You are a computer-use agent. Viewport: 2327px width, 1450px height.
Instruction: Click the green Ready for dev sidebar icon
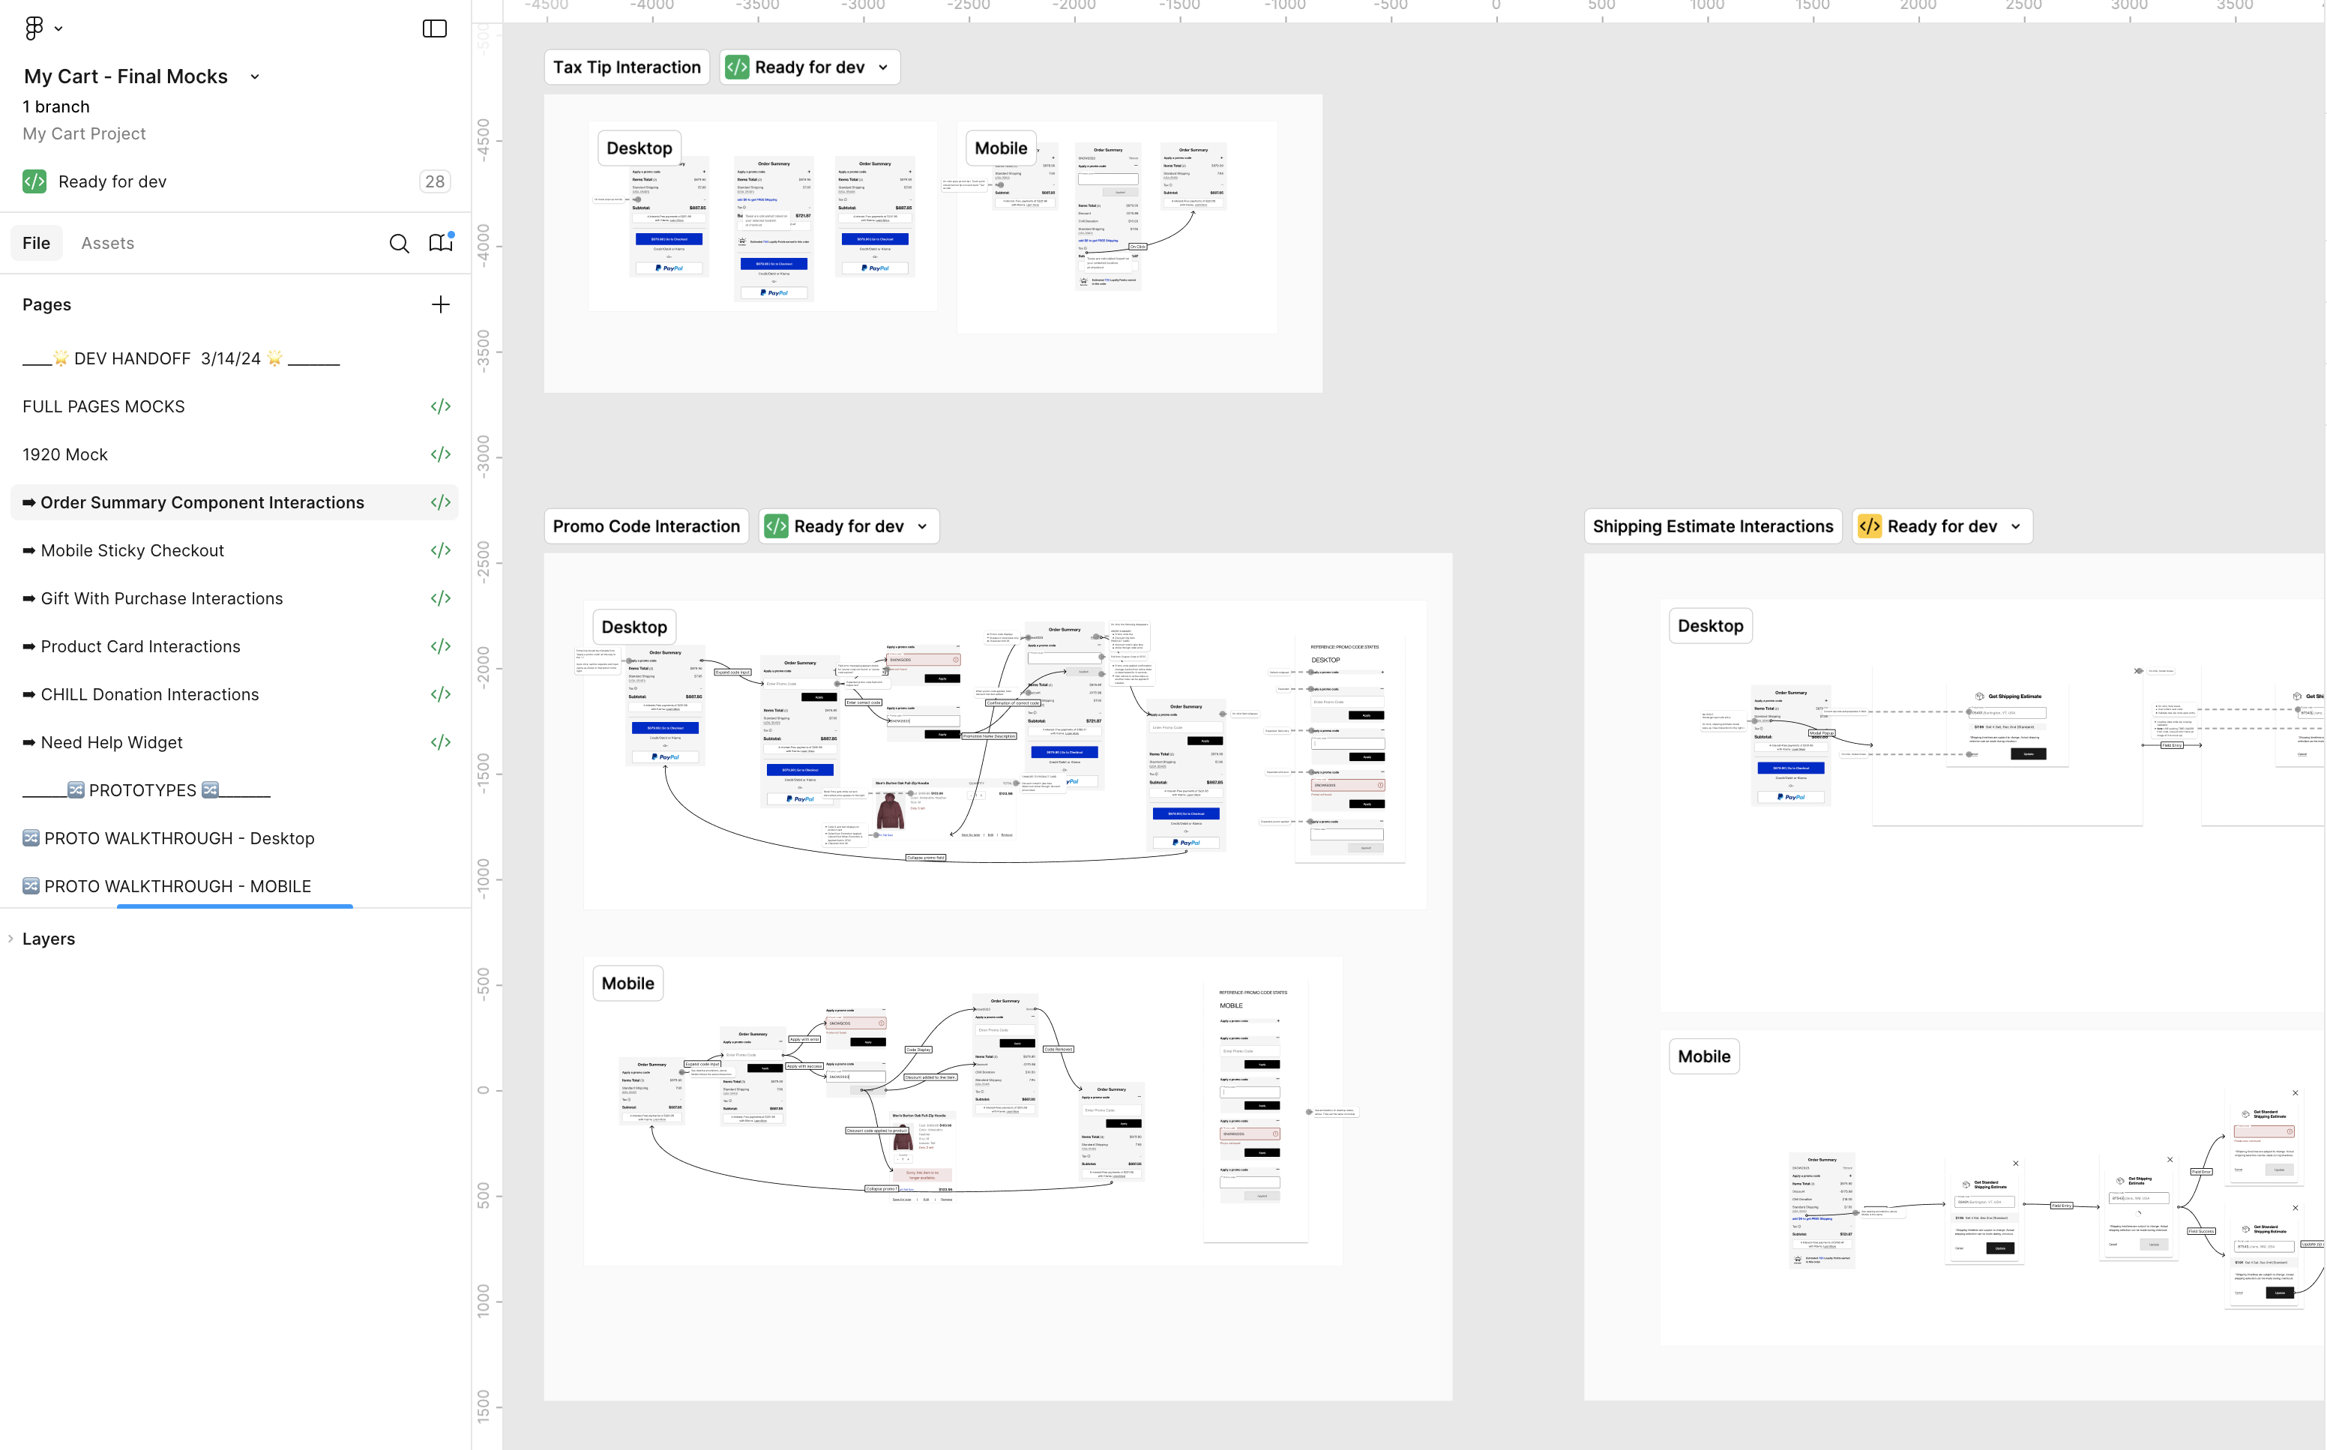[34, 181]
